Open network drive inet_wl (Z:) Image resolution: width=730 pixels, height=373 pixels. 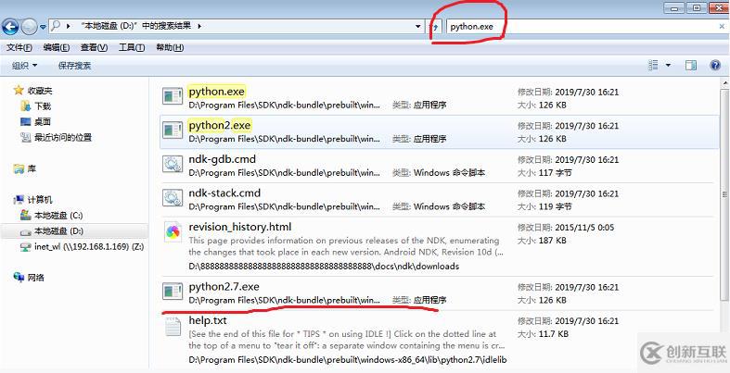tap(89, 246)
